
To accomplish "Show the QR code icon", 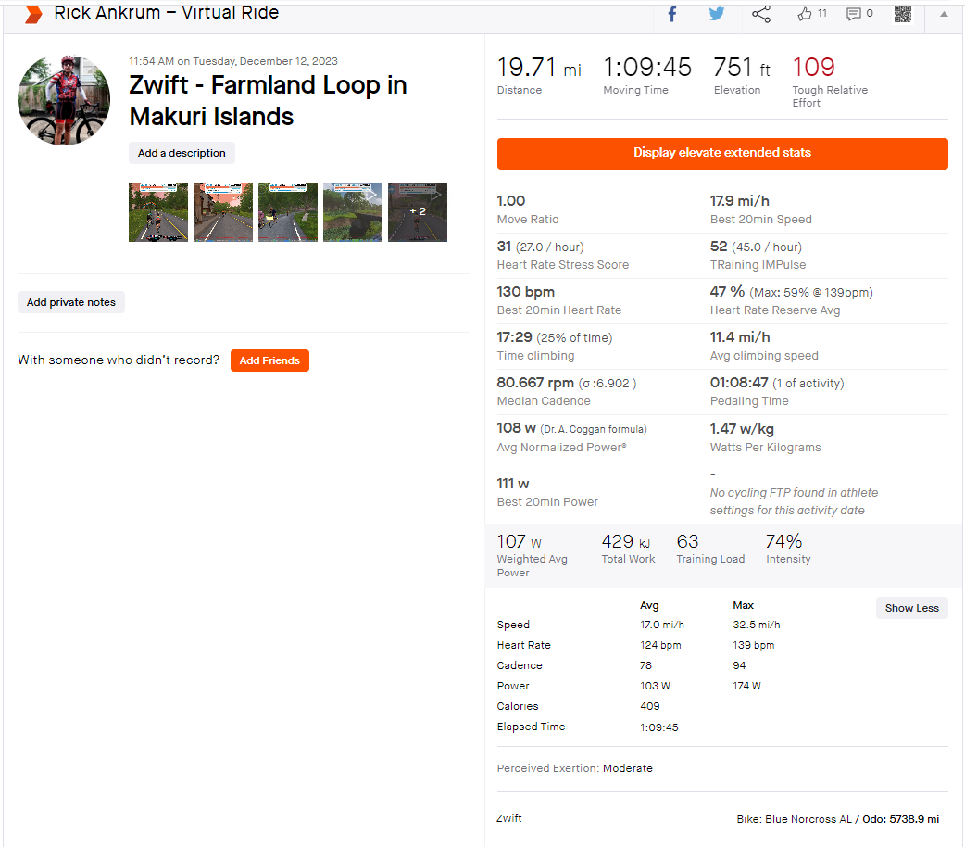I will coord(903,14).
